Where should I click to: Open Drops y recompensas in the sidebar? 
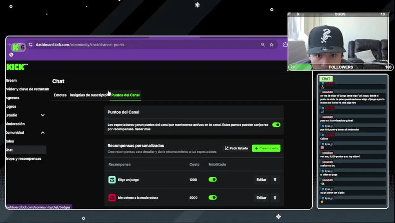coord(23,159)
